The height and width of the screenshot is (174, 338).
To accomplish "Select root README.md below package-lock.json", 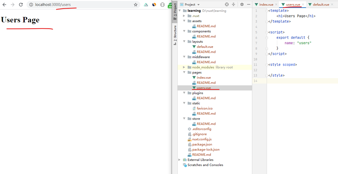I will point(202,155).
